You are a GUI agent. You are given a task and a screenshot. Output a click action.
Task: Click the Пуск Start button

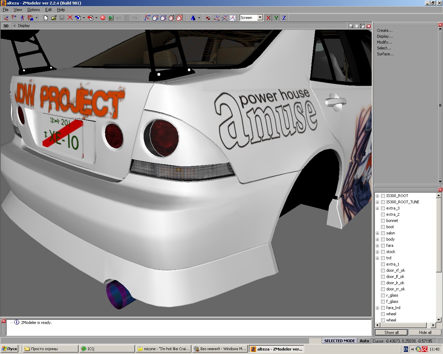tap(9, 349)
